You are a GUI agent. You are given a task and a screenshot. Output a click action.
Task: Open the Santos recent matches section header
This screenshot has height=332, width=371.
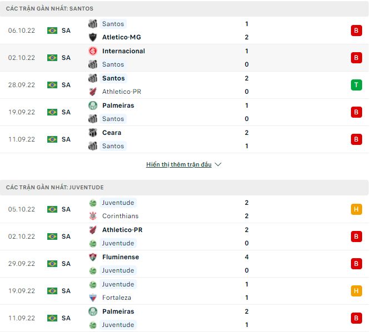coord(50,9)
